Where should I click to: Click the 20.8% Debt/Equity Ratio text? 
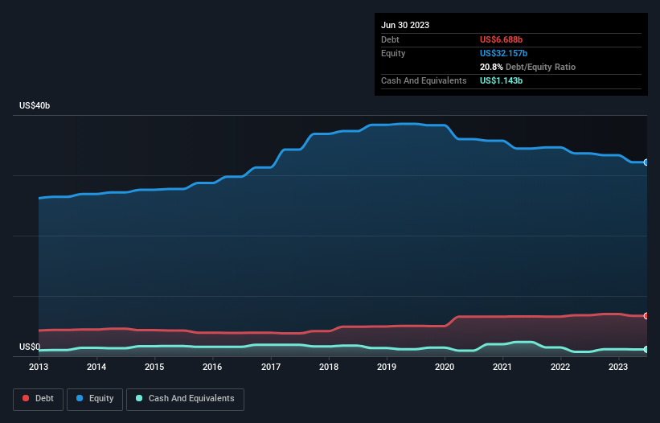527,67
